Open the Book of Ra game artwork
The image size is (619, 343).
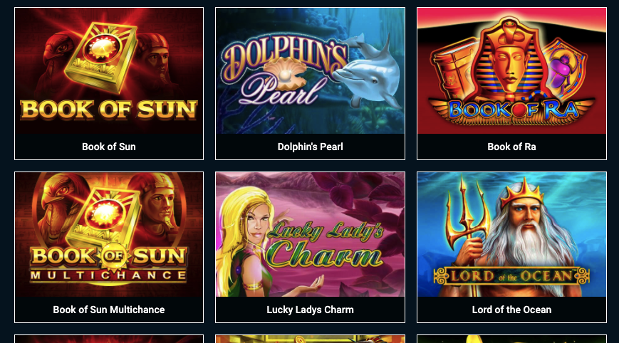[x=511, y=71]
